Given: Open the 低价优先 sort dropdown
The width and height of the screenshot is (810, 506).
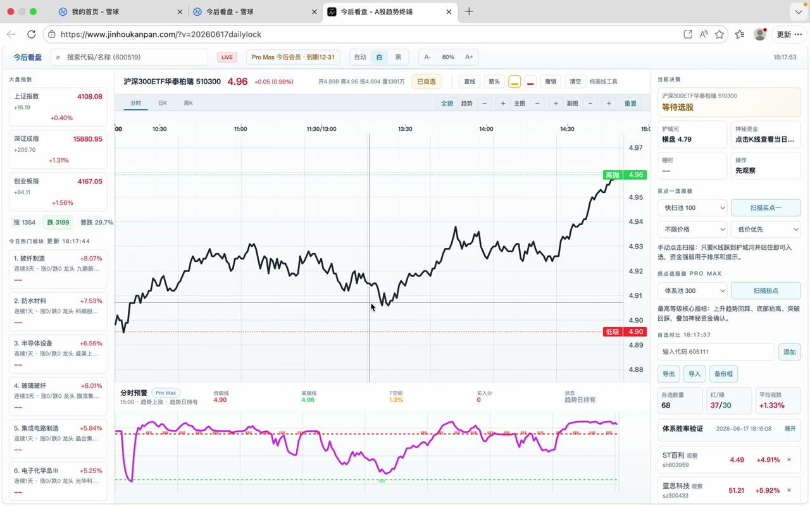Looking at the screenshot, I should pyautogui.click(x=766, y=230).
